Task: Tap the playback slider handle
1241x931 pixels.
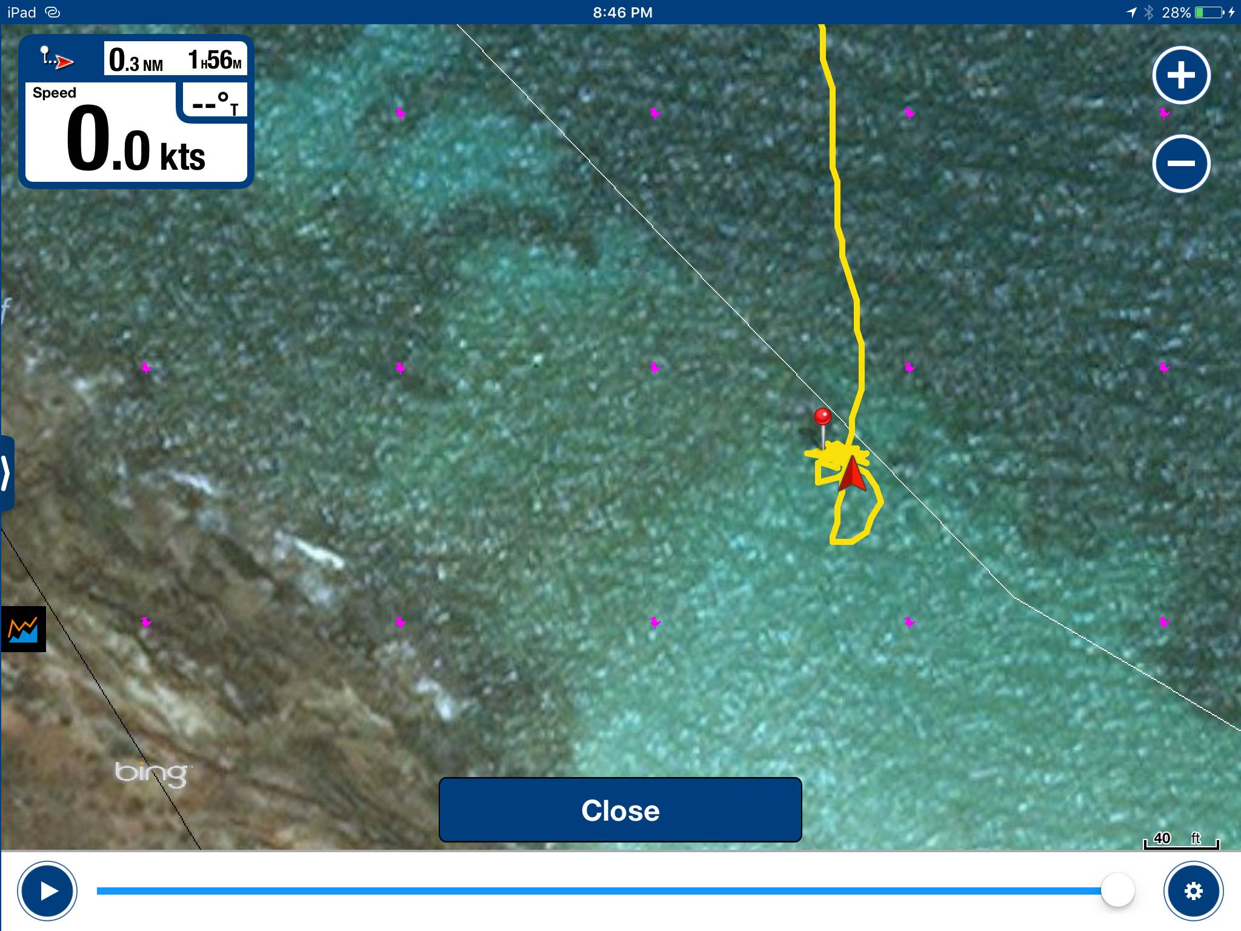Action: point(1117,890)
